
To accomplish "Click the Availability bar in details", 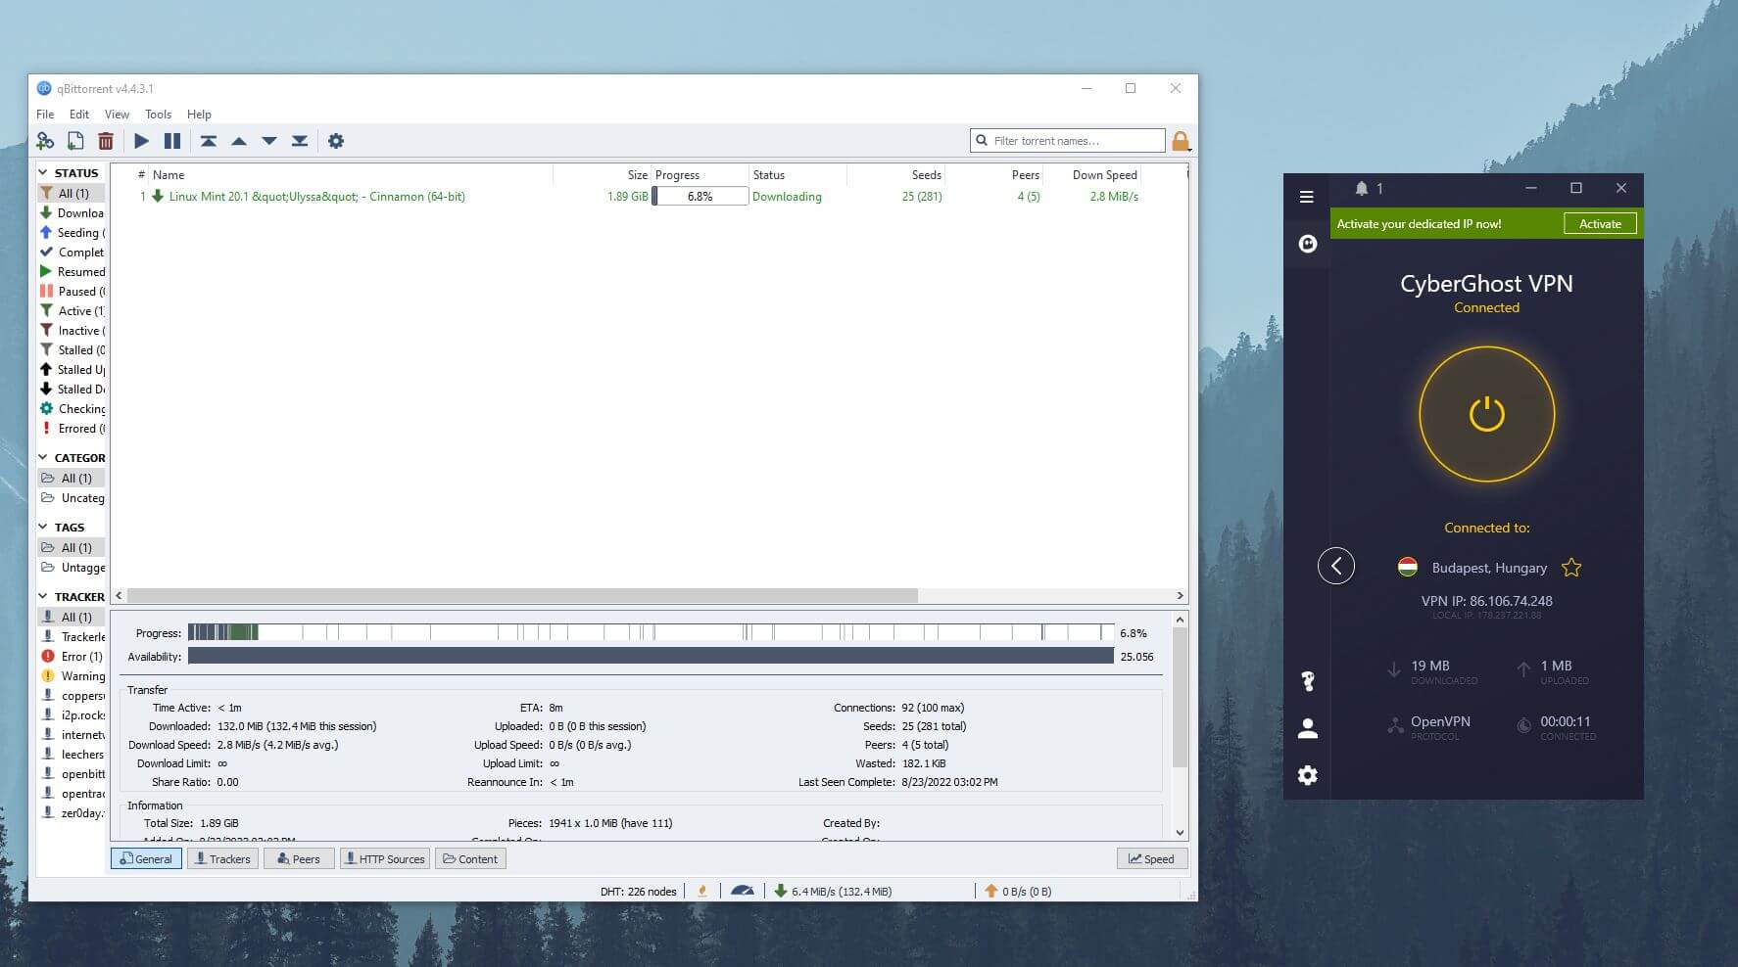I will (x=651, y=656).
